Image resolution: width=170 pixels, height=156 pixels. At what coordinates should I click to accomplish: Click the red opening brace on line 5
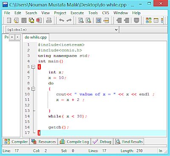point(39,67)
